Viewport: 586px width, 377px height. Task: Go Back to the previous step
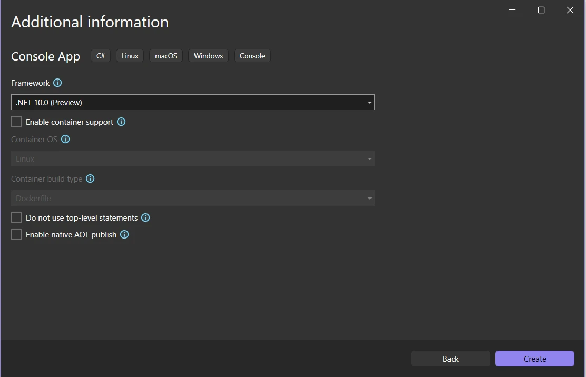(x=450, y=359)
